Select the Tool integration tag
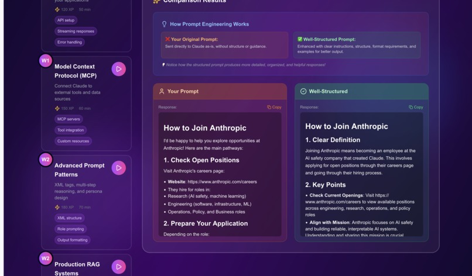This screenshot has height=276, width=472. (x=71, y=130)
